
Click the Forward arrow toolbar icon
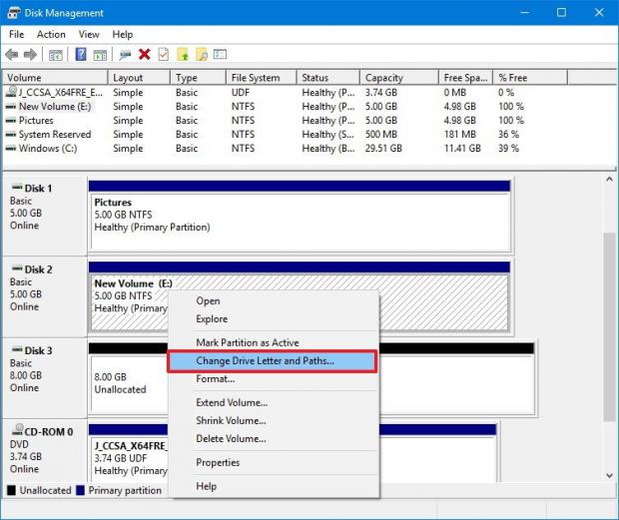(31, 55)
